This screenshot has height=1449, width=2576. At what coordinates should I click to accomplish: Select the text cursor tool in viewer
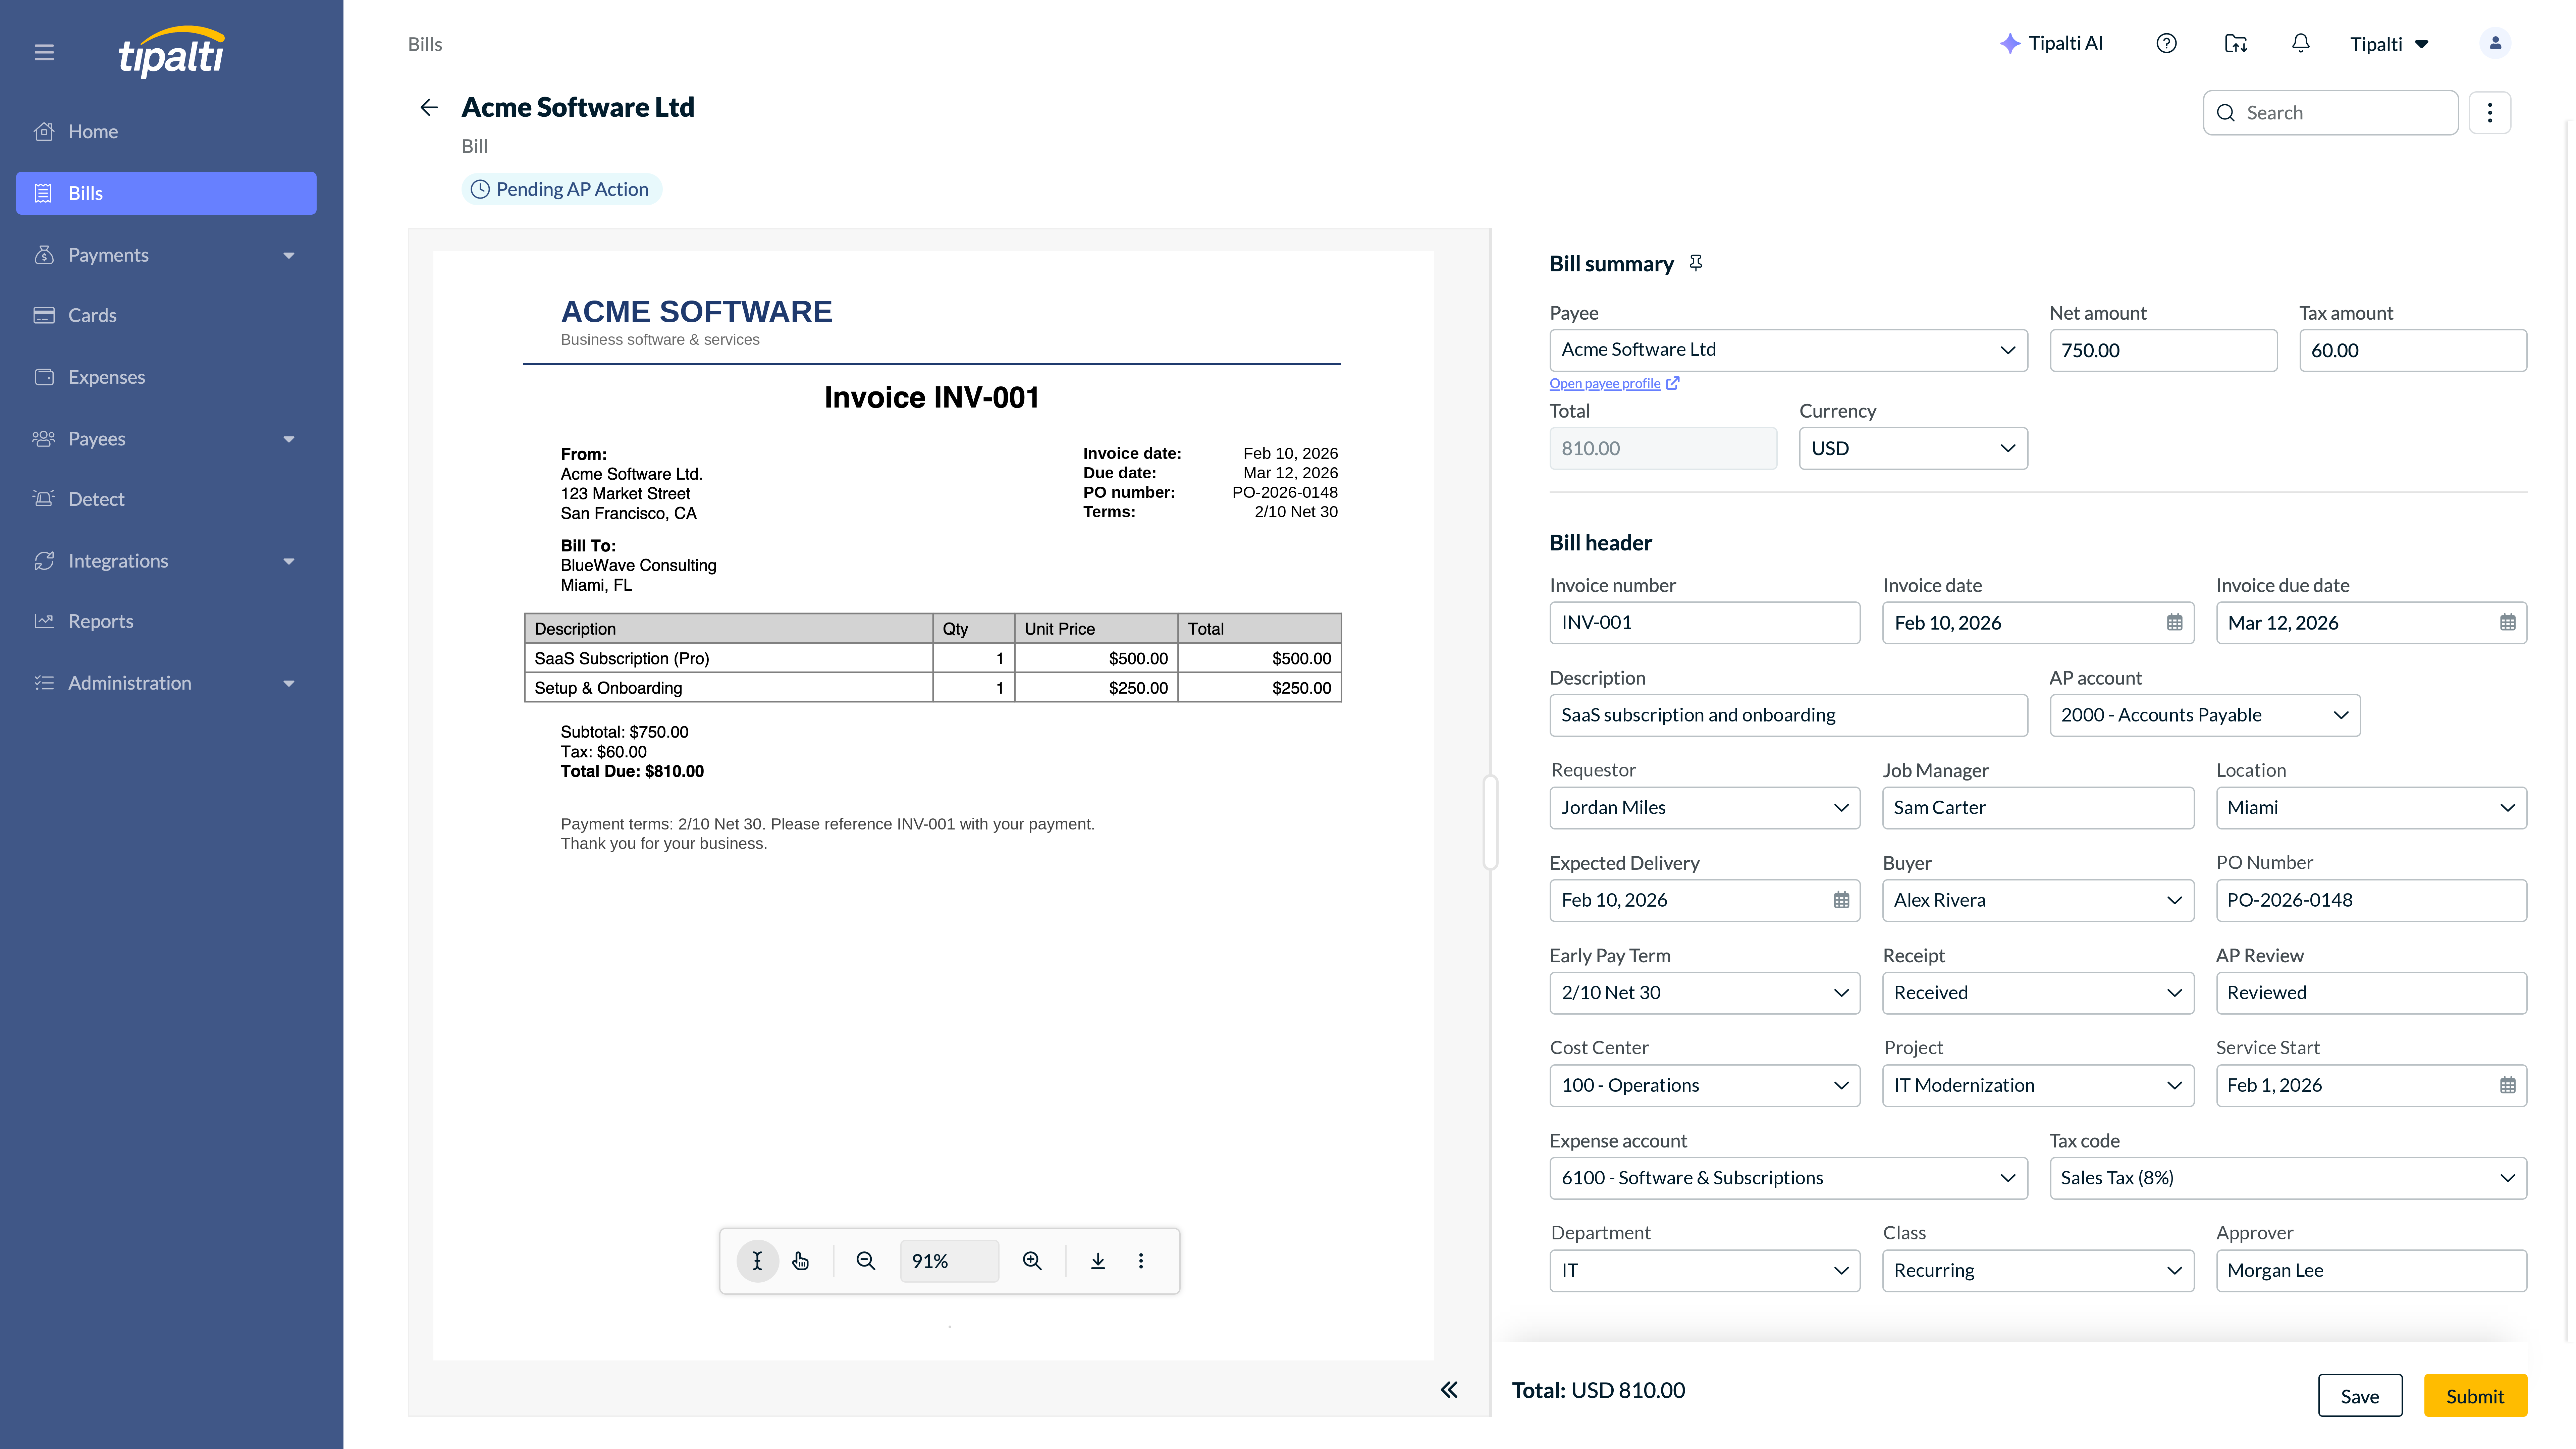click(x=757, y=1261)
